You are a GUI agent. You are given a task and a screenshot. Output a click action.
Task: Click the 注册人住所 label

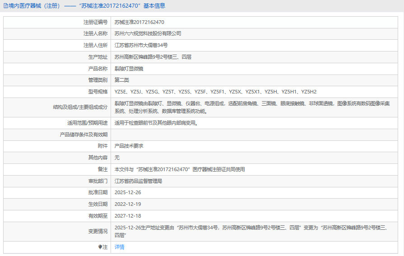[95, 45]
